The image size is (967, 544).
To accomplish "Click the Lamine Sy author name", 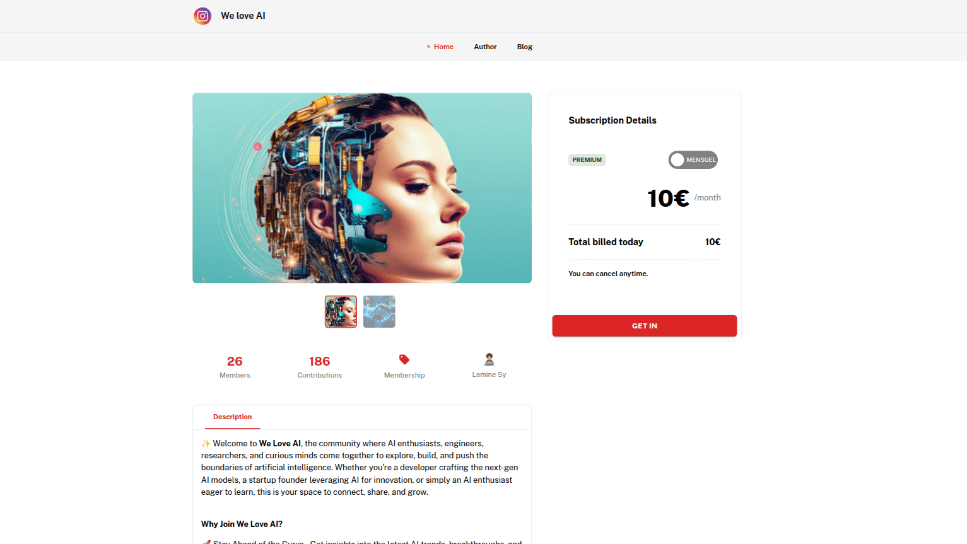I will click(x=489, y=374).
